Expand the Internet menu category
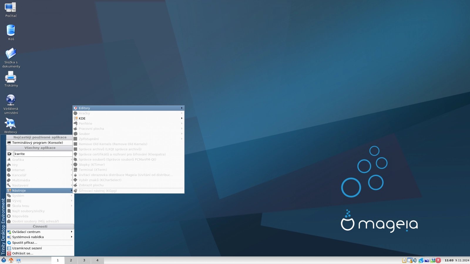 pos(40,170)
